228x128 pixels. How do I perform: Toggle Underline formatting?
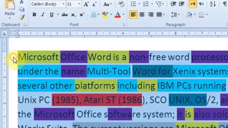pyautogui.click(x=51, y=15)
